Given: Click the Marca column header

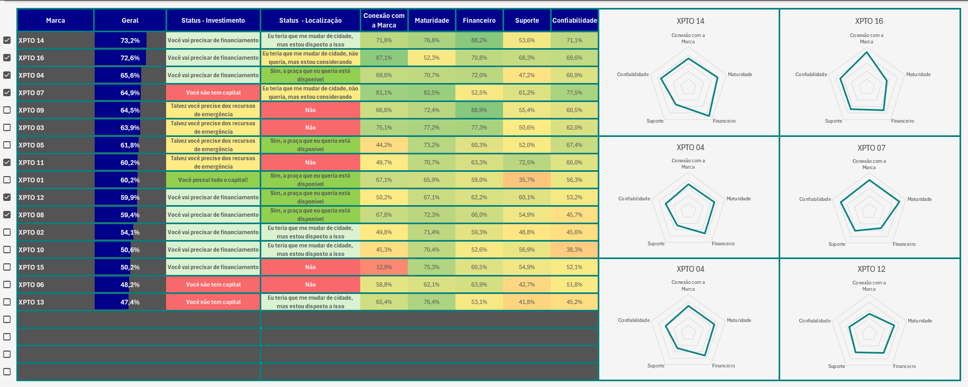Looking at the screenshot, I should tap(56, 21).
